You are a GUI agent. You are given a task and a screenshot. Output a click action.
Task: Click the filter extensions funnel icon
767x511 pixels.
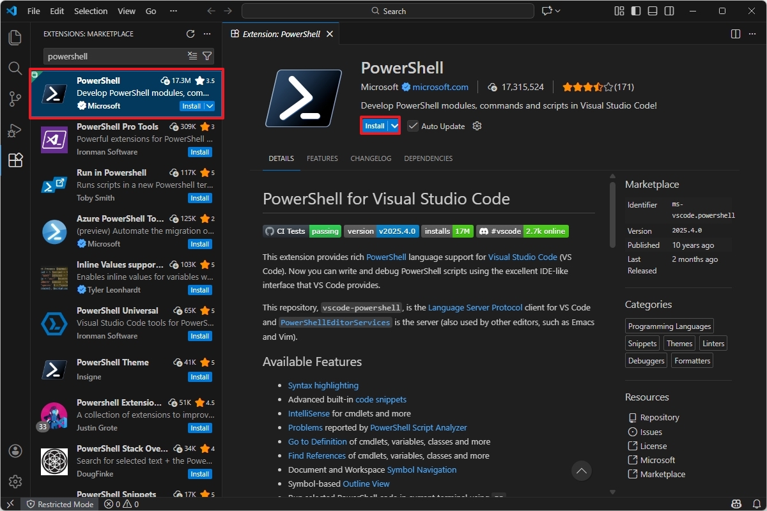click(x=207, y=56)
